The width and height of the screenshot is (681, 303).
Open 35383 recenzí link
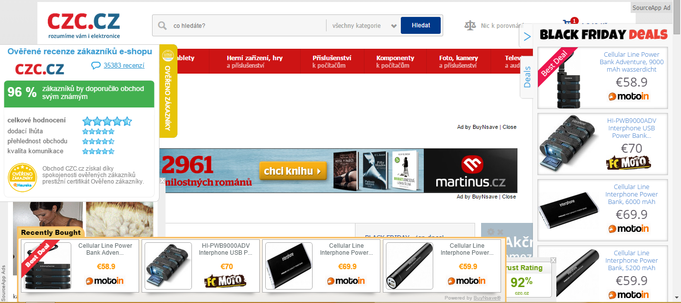point(124,65)
